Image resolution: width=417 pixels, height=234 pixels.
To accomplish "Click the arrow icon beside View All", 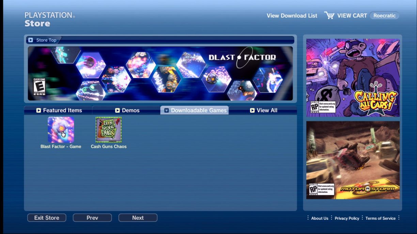I will point(252,110).
